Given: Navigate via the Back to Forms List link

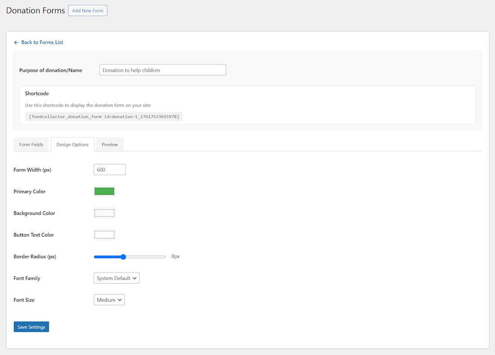Looking at the screenshot, I should coord(42,42).
